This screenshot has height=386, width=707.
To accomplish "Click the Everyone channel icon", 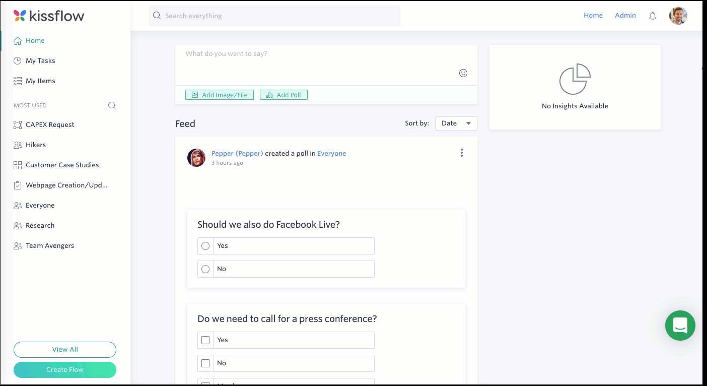I will tap(18, 206).
